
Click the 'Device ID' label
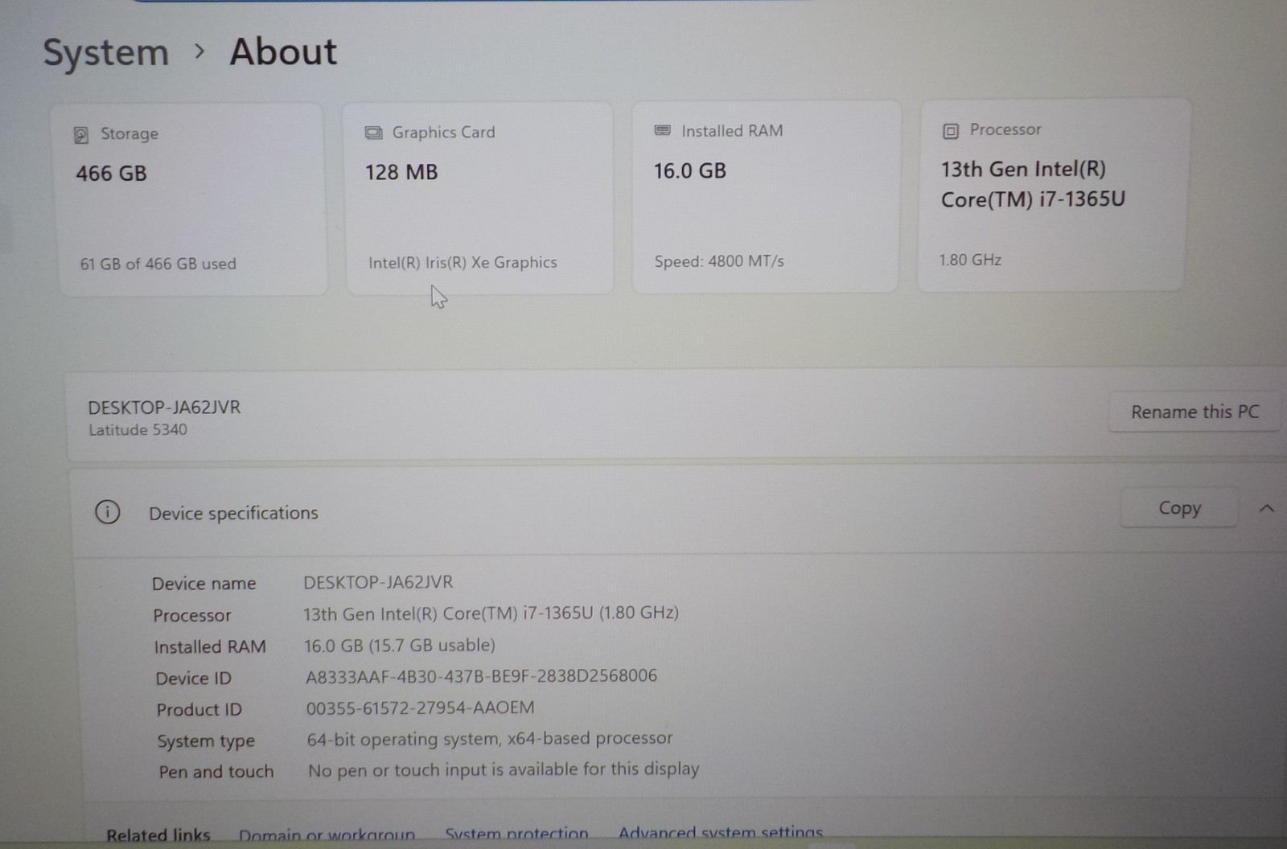click(194, 679)
